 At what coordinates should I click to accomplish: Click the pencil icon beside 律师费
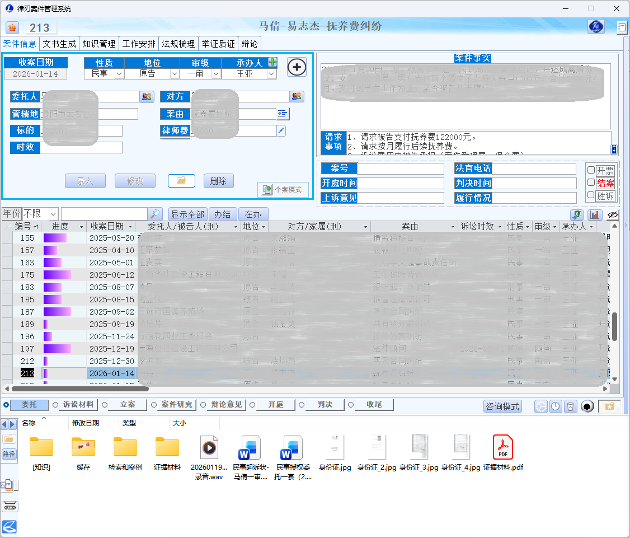(x=281, y=130)
